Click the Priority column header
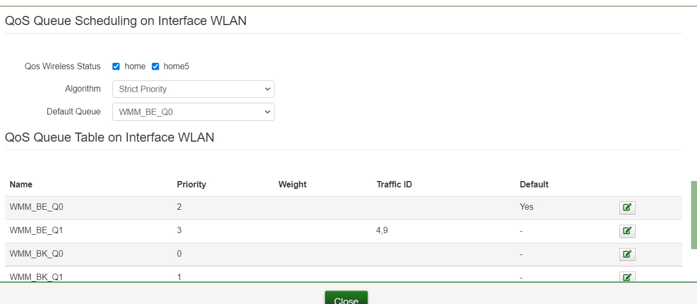697x304 pixels. pos(191,184)
